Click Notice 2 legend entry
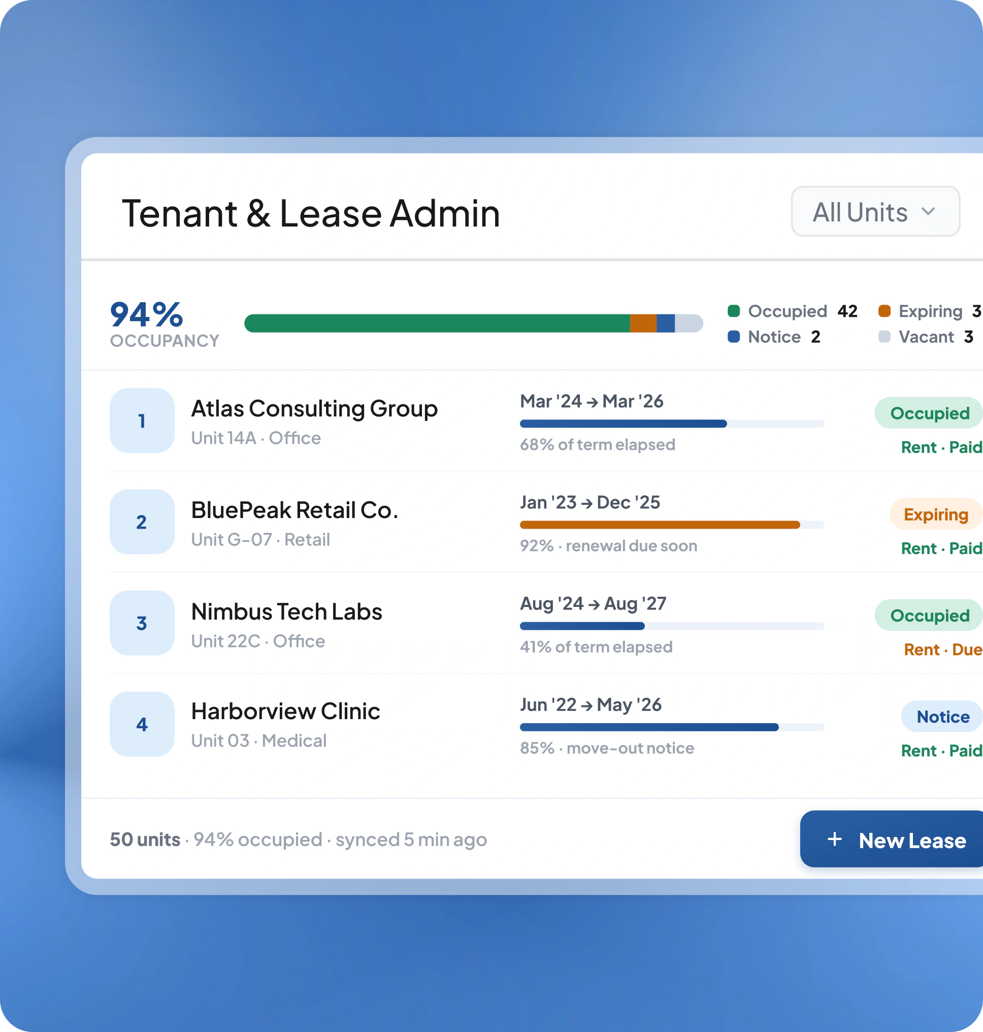983x1032 pixels. click(774, 337)
